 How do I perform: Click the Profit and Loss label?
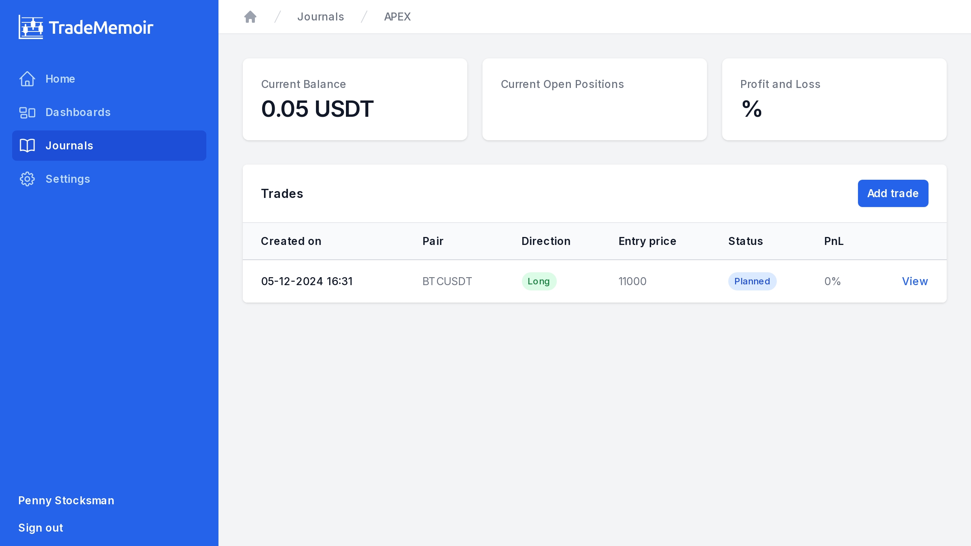coord(780,84)
